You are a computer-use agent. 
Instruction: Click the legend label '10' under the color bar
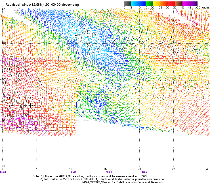[x=139, y=8]
